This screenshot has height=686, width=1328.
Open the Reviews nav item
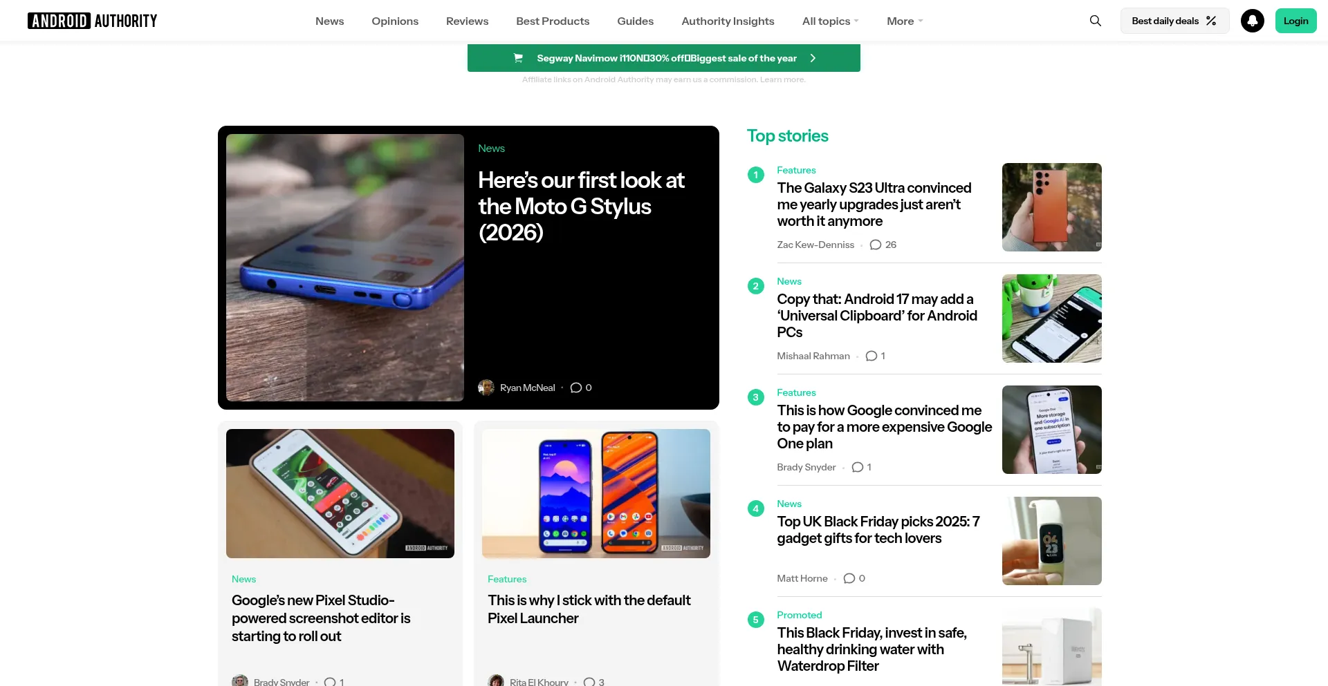(x=468, y=21)
